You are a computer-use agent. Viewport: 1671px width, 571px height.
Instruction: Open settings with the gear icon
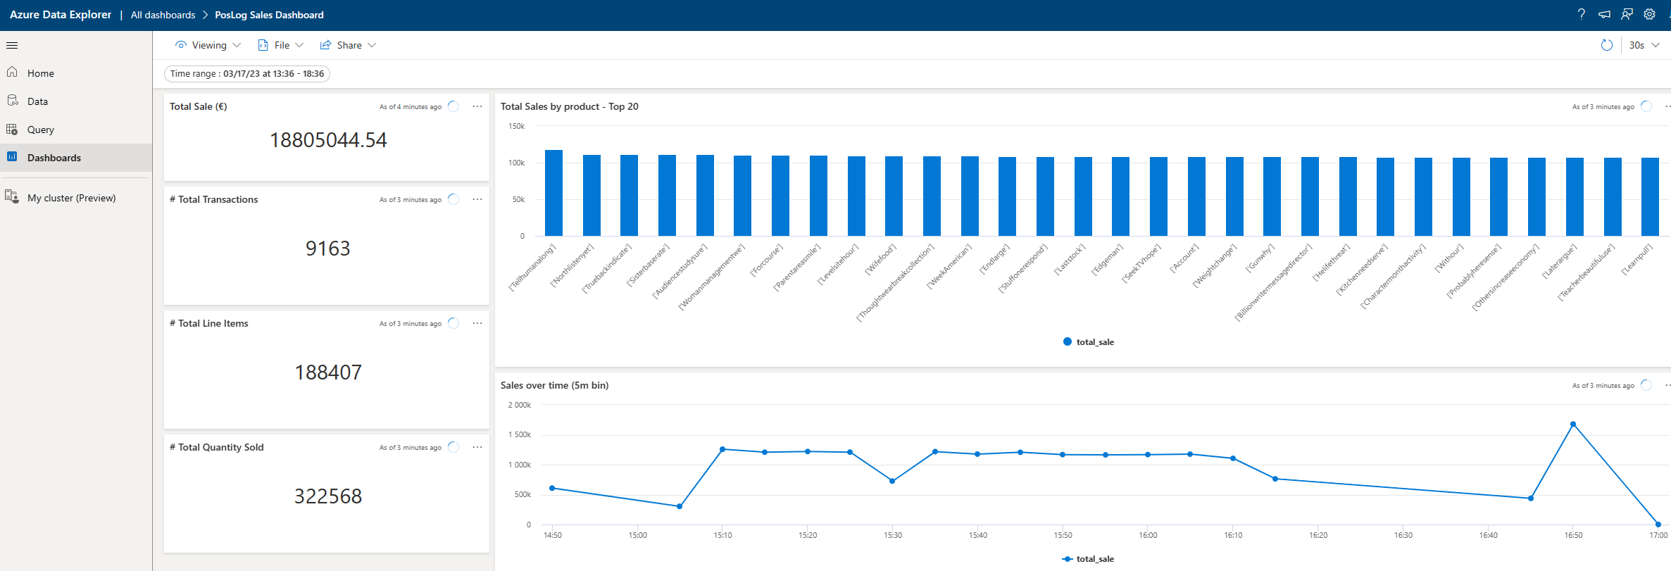point(1649,14)
